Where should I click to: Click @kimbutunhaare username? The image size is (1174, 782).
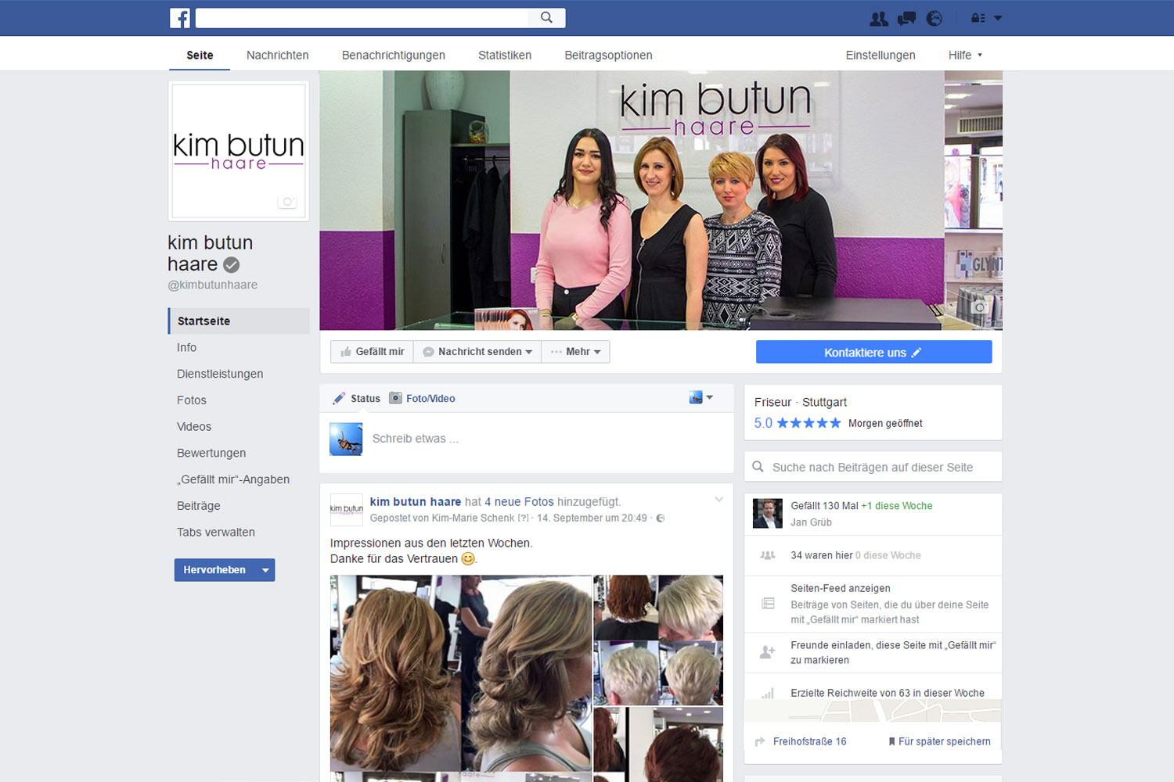coord(212,285)
